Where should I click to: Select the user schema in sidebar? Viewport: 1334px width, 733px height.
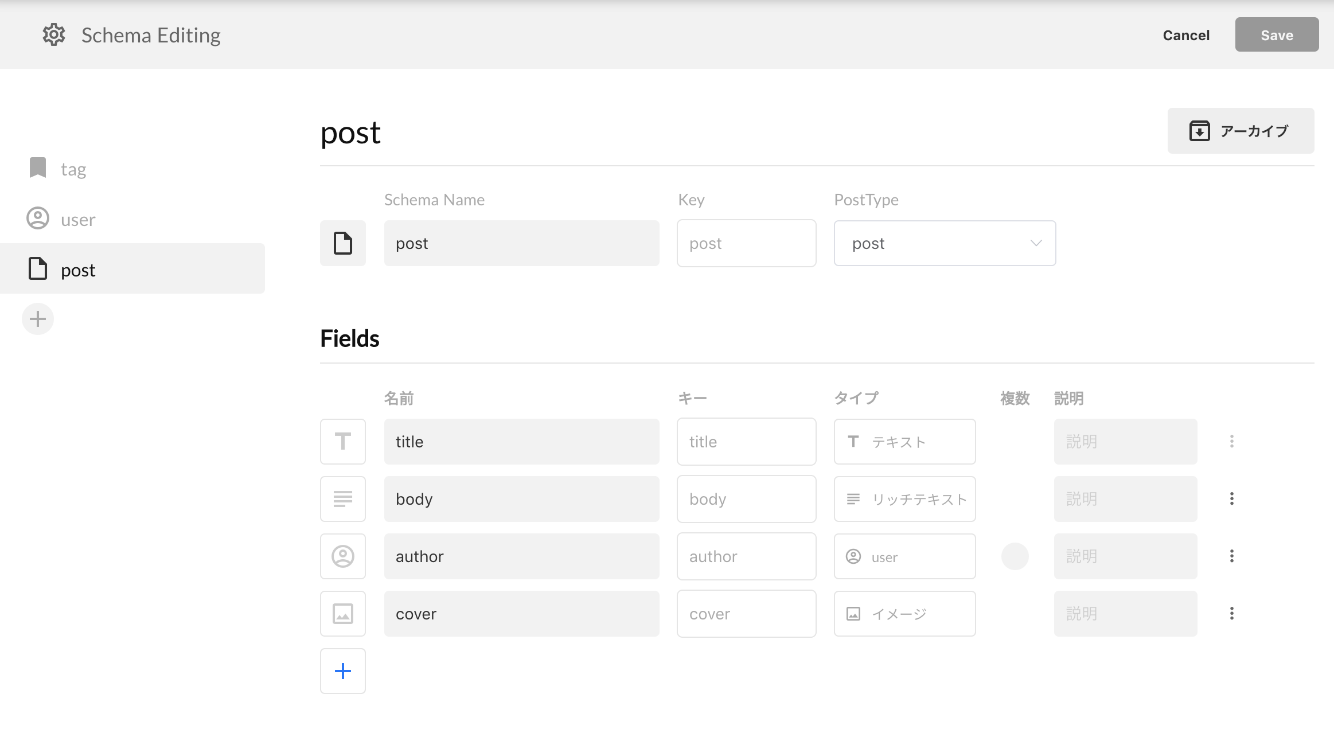point(78,220)
